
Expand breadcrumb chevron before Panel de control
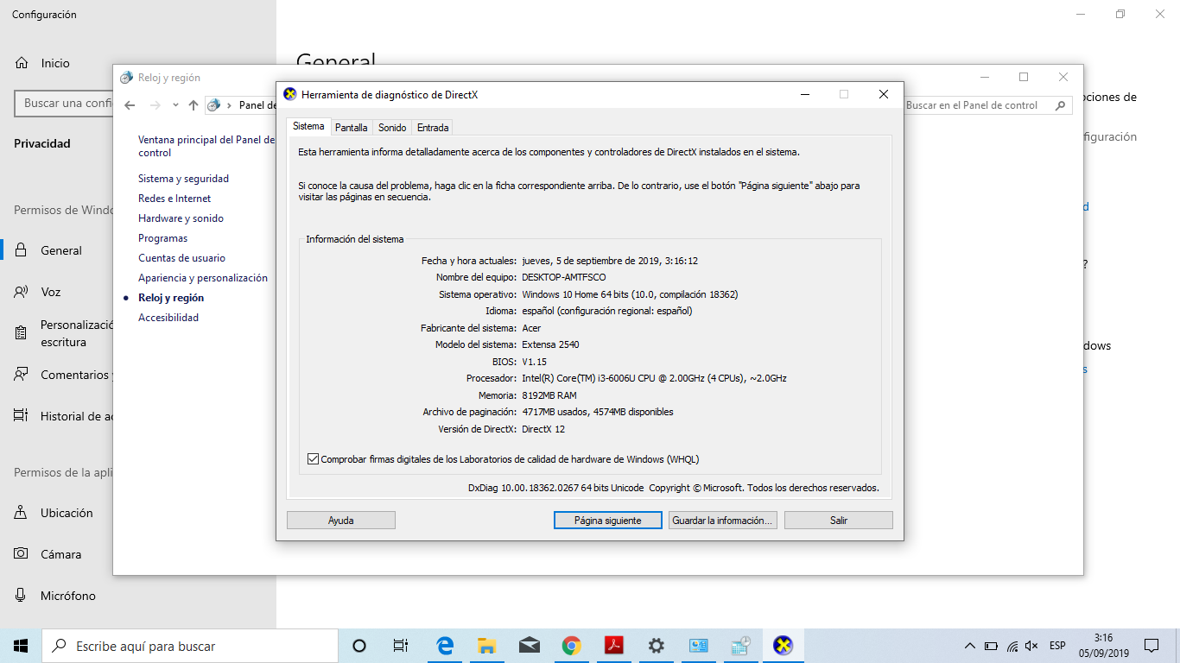pyautogui.click(x=229, y=105)
